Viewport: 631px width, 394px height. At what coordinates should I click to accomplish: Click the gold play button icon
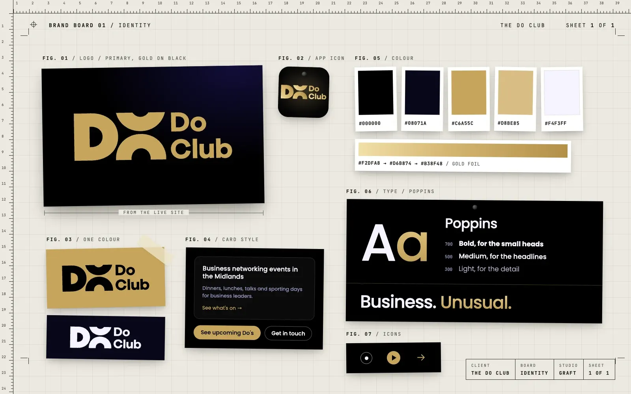click(393, 358)
